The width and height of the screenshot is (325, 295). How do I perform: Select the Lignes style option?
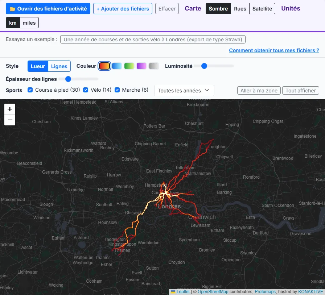tap(59, 66)
